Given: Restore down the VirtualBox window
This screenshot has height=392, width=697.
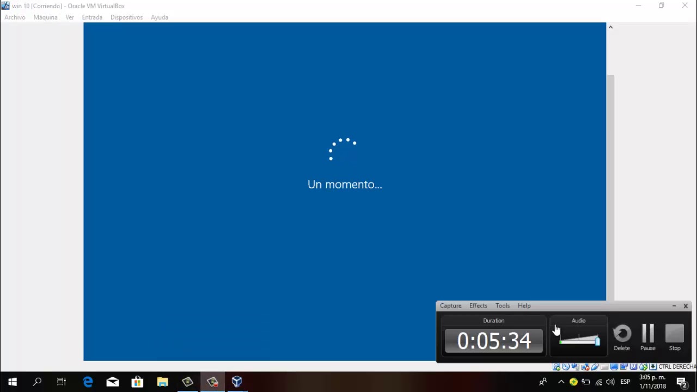Looking at the screenshot, I should click(661, 5).
